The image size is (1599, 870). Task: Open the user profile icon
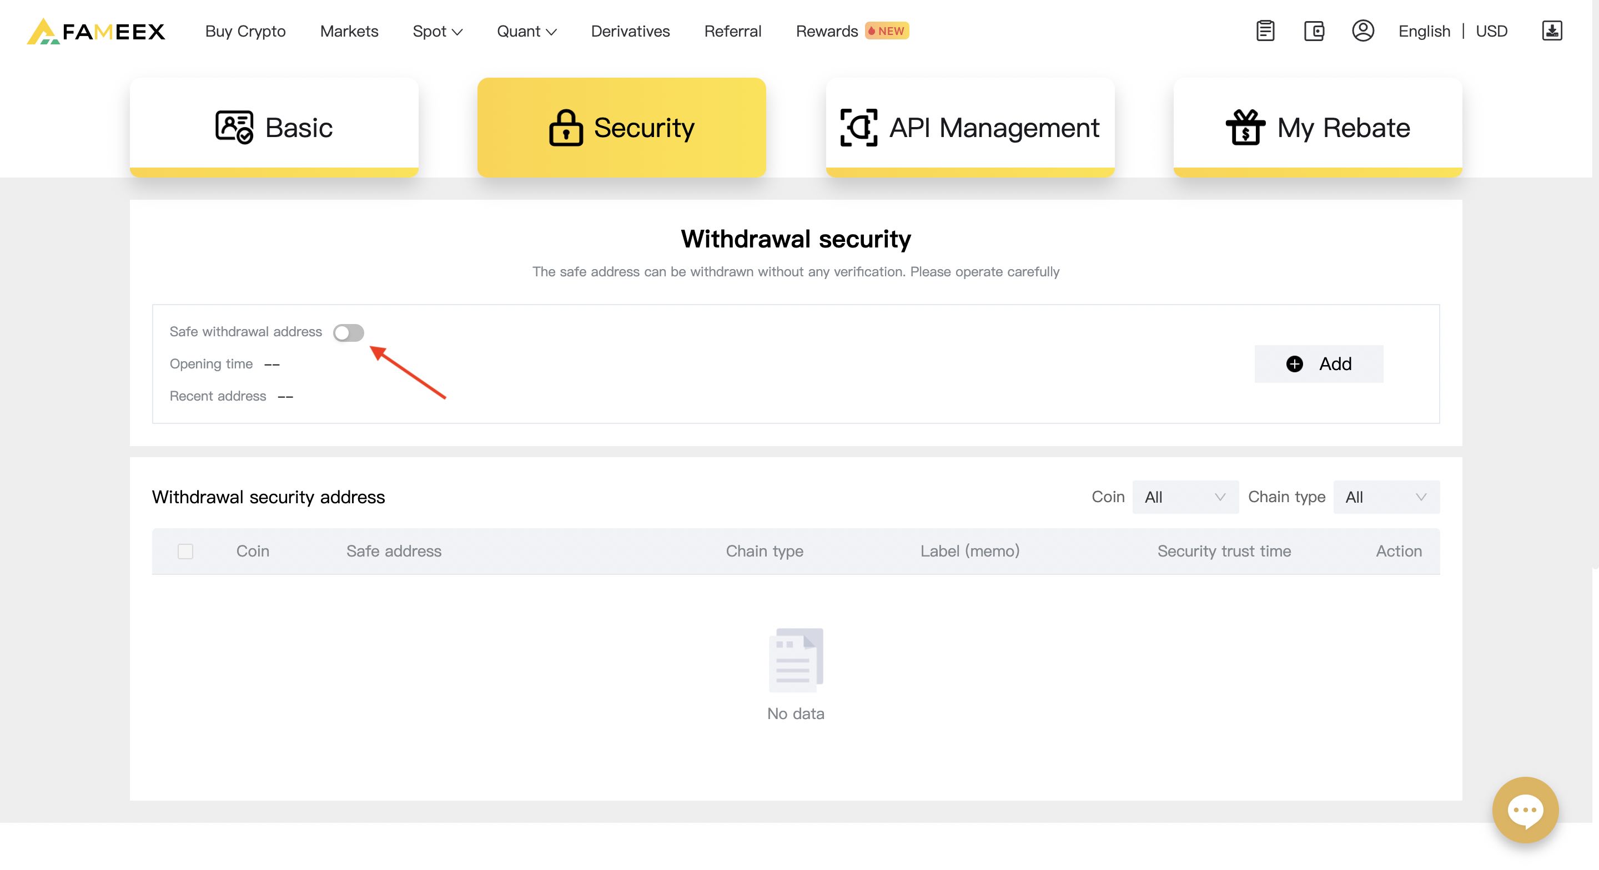point(1362,31)
